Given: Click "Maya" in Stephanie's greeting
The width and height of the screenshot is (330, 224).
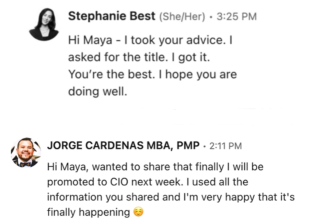Looking at the screenshot, I should 93,40.
